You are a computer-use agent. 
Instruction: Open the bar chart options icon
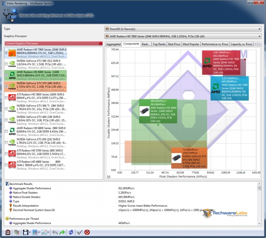(35, 232)
